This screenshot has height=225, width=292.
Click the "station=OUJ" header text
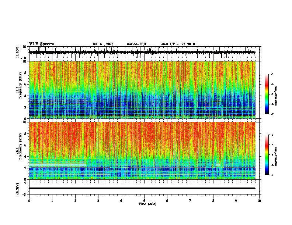(x=136, y=44)
